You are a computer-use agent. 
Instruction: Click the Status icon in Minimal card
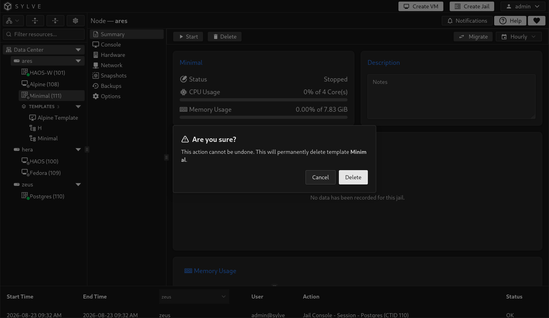click(x=183, y=79)
